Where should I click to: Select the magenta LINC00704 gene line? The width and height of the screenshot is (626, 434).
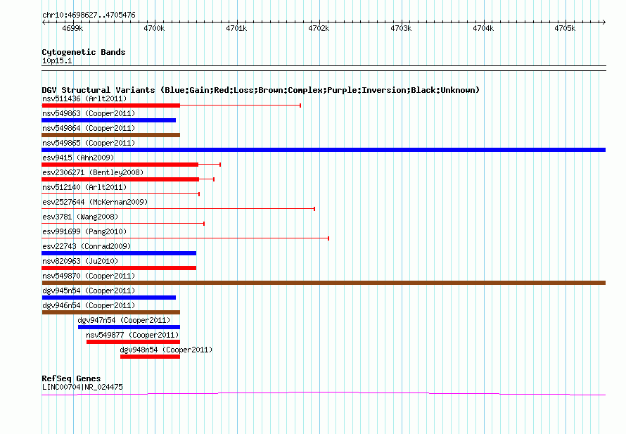(324, 394)
